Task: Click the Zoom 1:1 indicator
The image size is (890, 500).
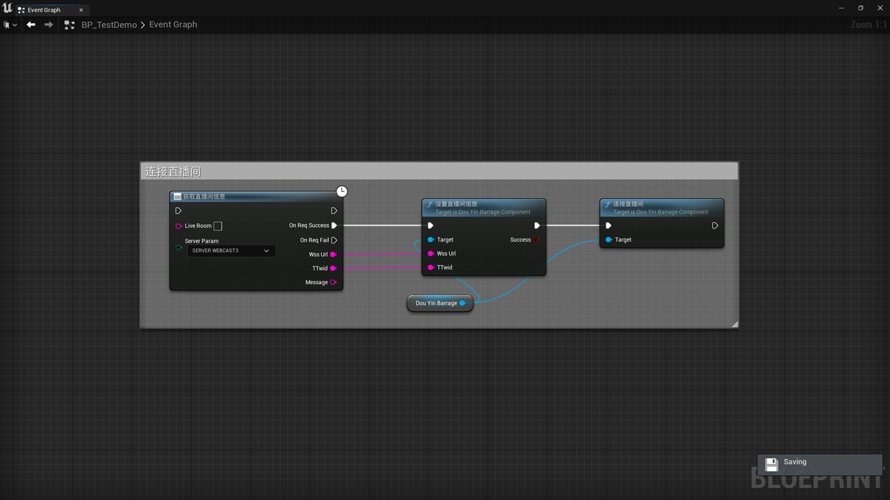Action: (868, 24)
